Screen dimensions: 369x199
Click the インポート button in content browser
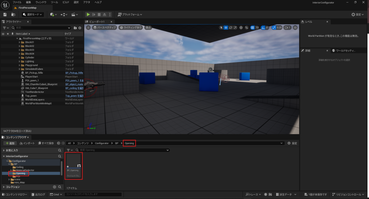[x=27, y=143]
